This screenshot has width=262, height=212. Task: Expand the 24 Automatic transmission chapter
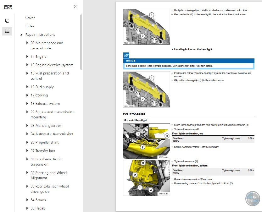tap(27, 134)
